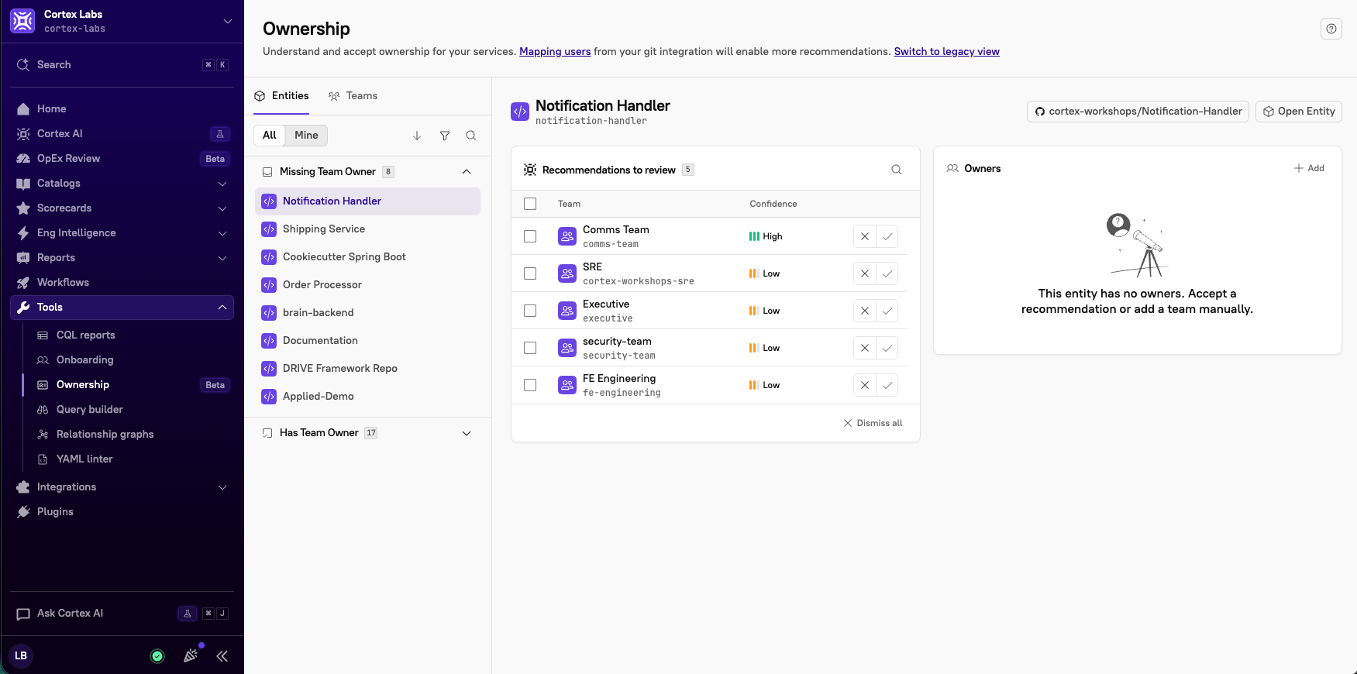Click the beaker icon beside Cortex AI
The height and width of the screenshot is (674, 1357).
click(220, 134)
